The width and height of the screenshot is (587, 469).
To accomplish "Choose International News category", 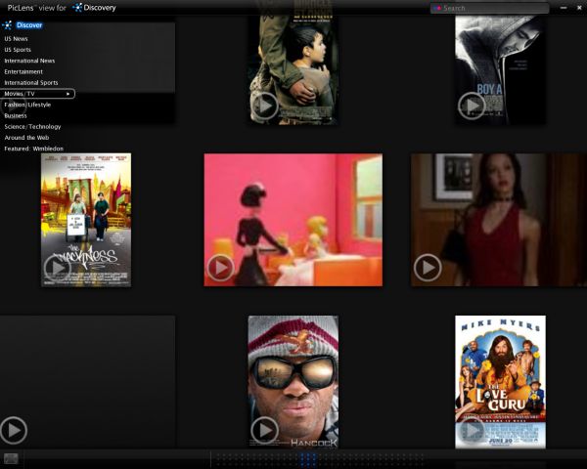I will click(29, 61).
